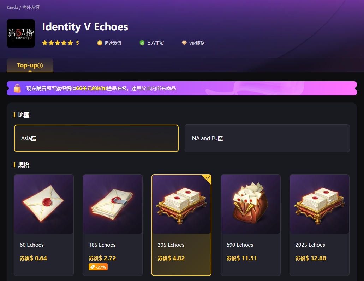
Task: Click the fast delivery stopwatch icon
Action: [x=100, y=43]
